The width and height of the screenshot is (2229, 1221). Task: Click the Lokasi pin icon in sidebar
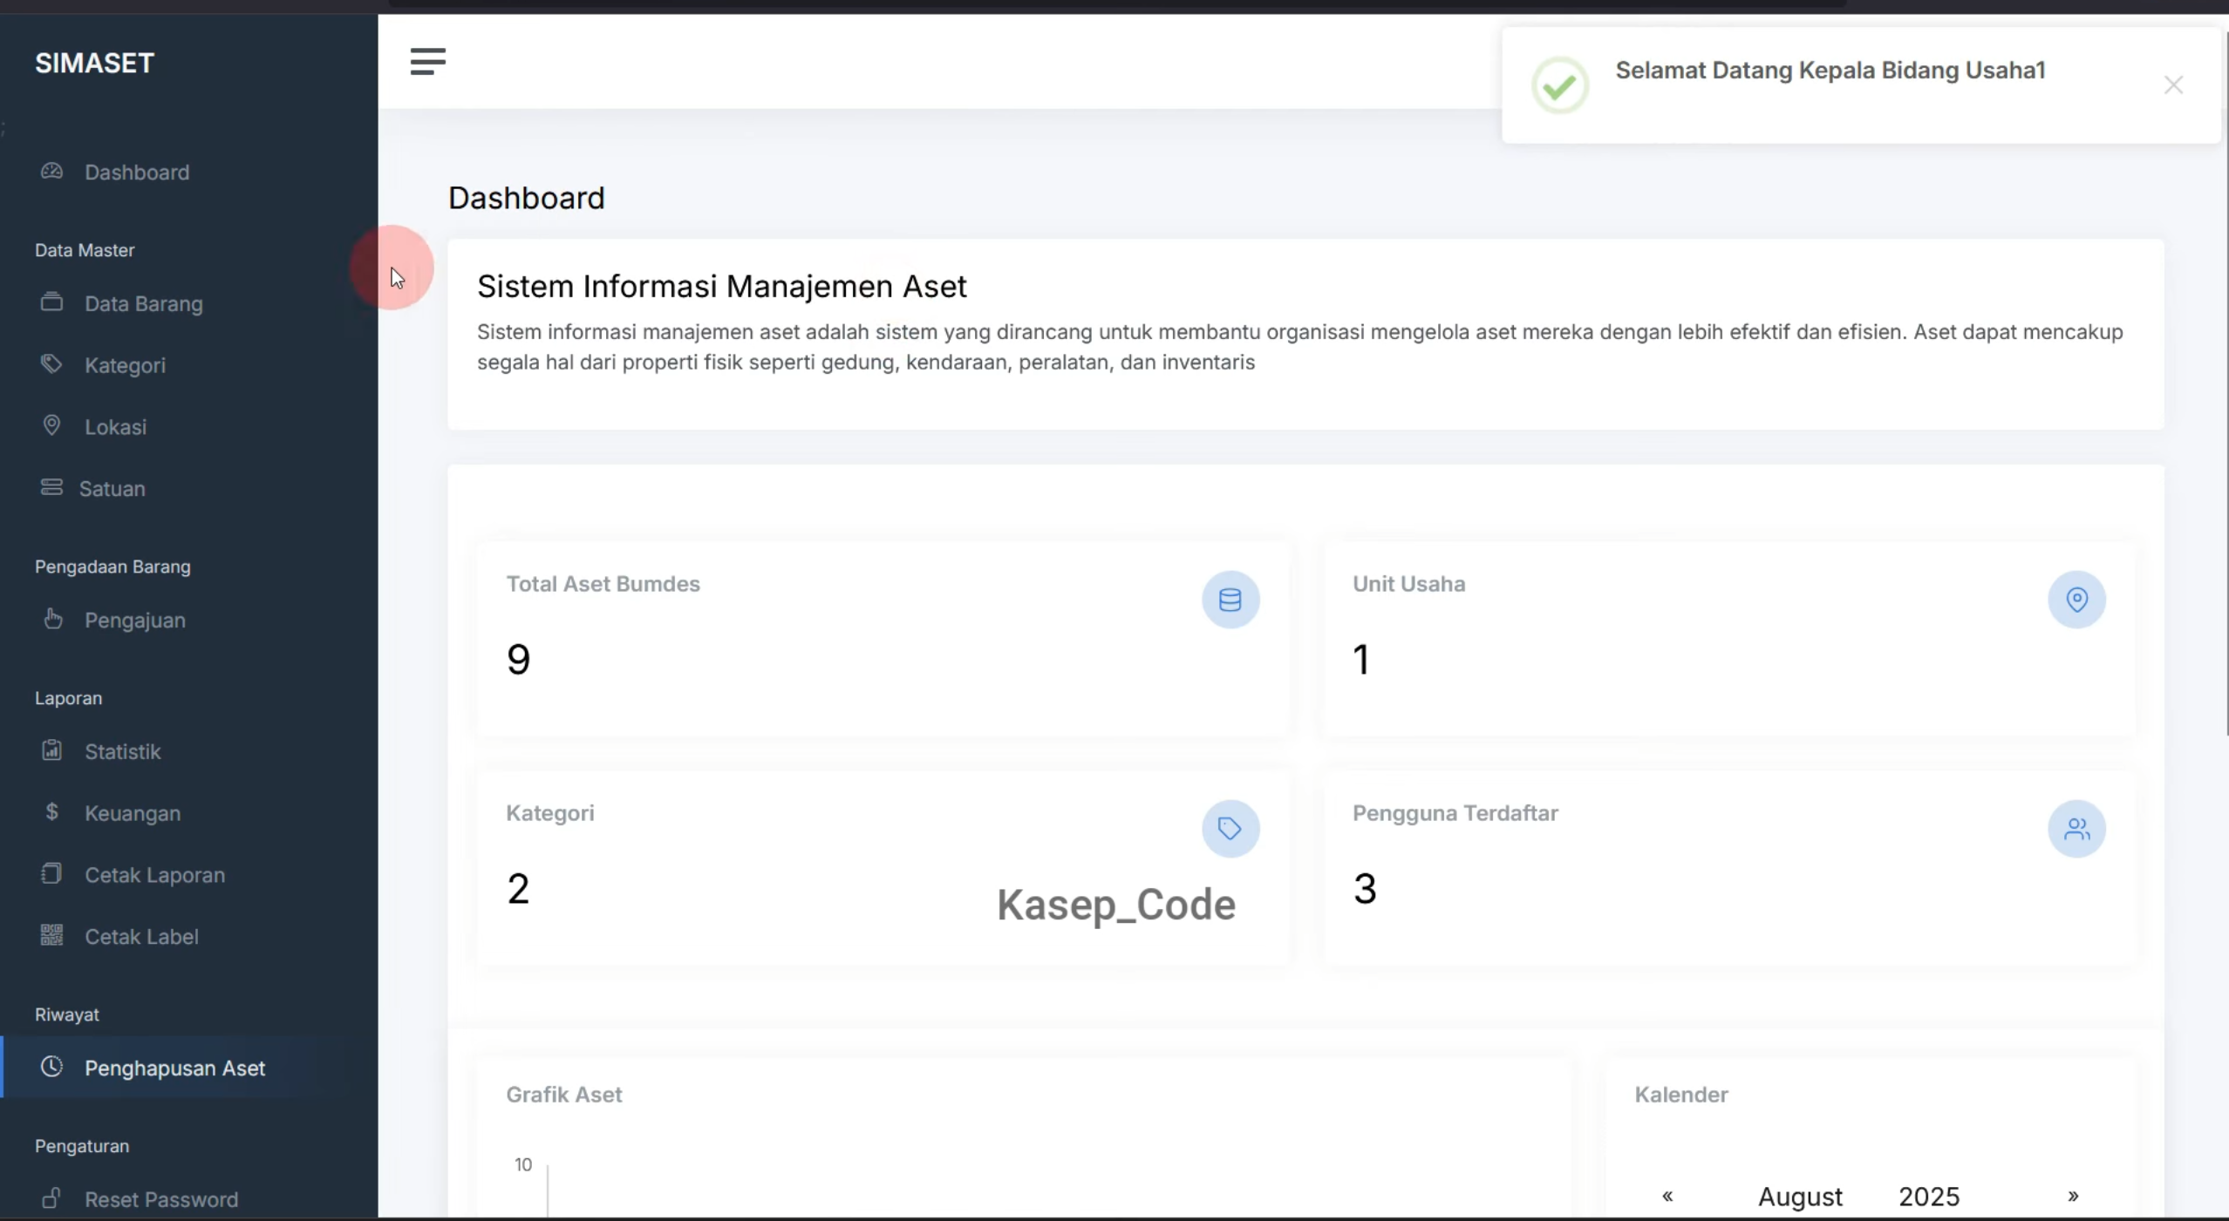click(x=51, y=425)
